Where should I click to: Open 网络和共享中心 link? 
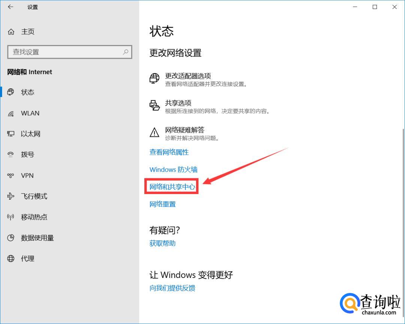[172, 187]
